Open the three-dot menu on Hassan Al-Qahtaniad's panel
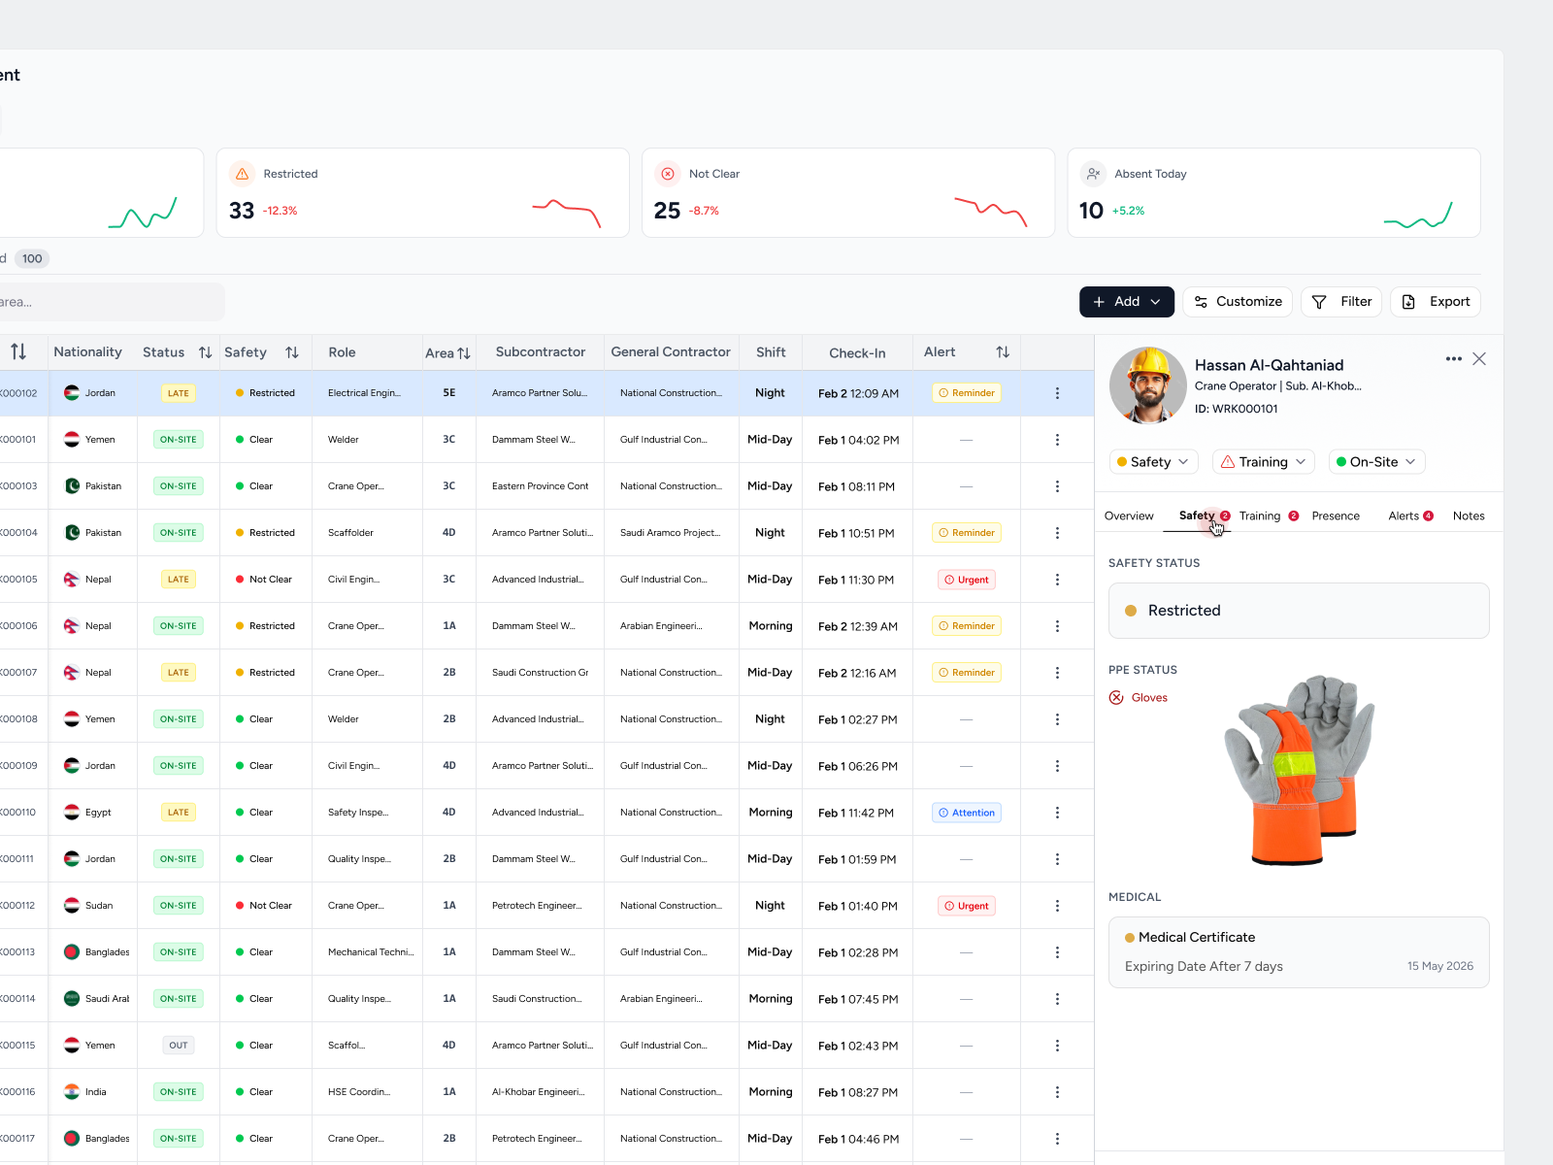 [1453, 358]
